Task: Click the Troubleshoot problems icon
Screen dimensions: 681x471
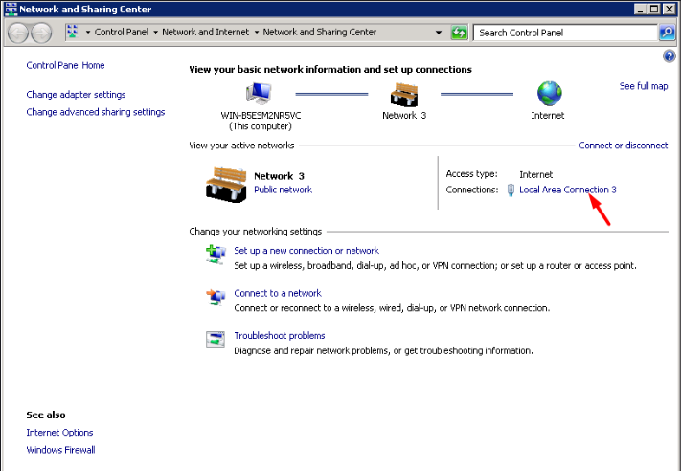Action: coord(215,338)
